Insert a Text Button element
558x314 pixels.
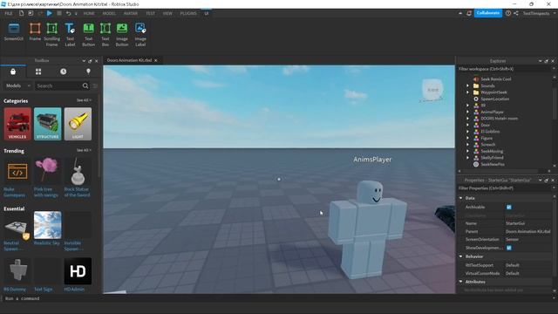(x=88, y=35)
